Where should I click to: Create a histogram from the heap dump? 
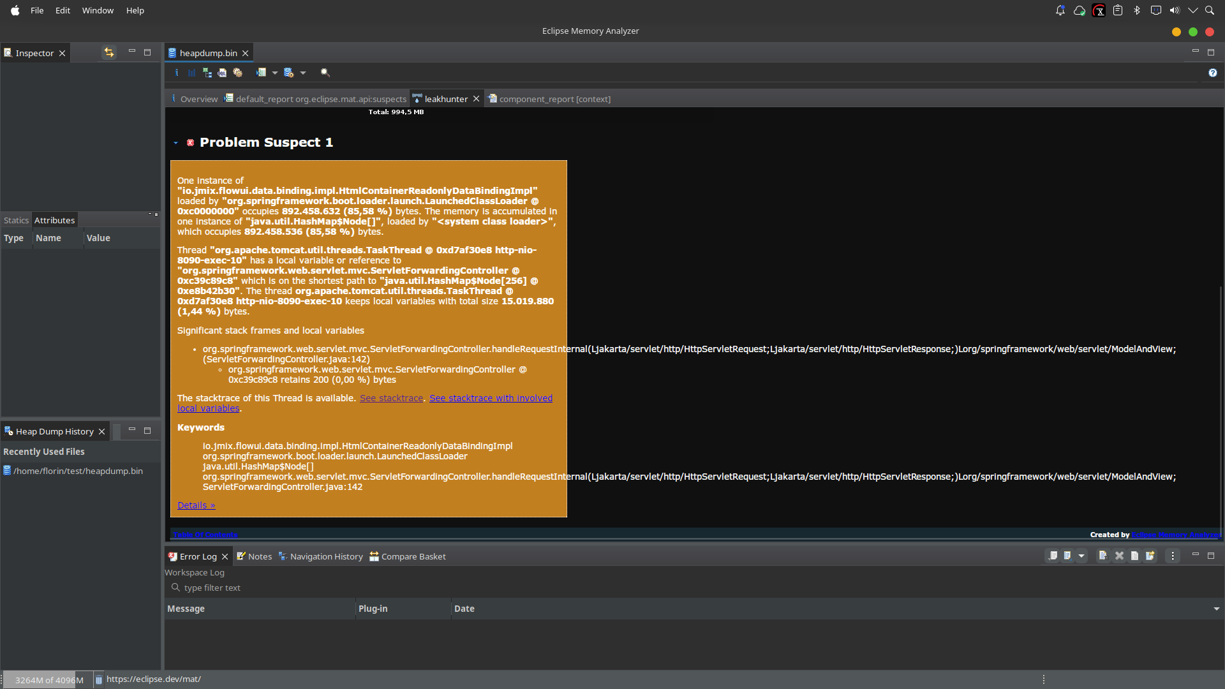pos(192,73)
